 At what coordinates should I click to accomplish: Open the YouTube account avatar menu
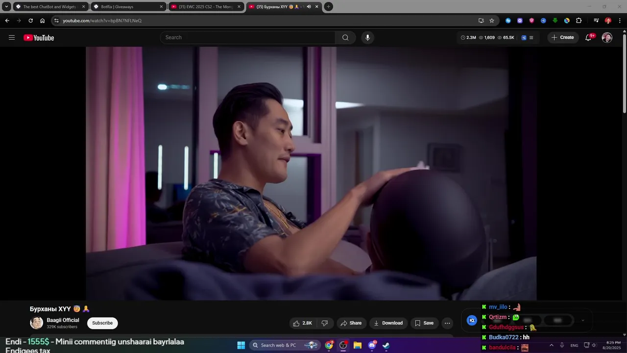[x=607, y=38]
